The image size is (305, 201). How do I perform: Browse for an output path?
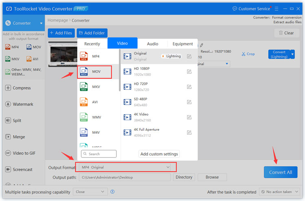click(212, 177)
